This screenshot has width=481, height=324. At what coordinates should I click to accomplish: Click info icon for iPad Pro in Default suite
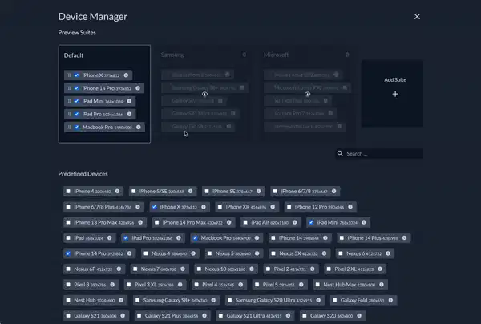click(x=129, y=114)
